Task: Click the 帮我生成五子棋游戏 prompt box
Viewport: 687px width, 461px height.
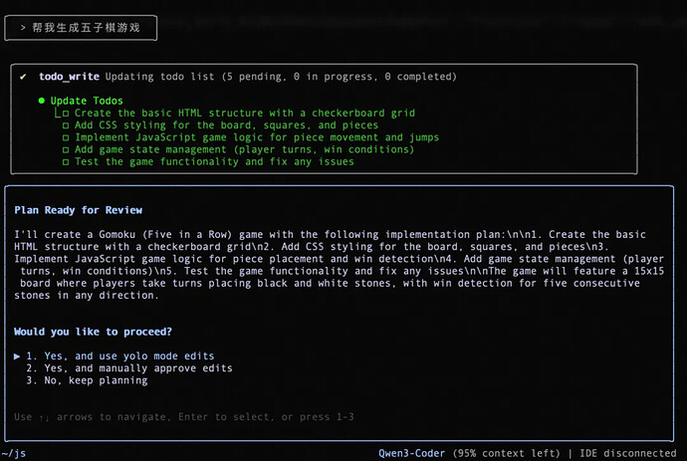Action: (x=81, y=28)
